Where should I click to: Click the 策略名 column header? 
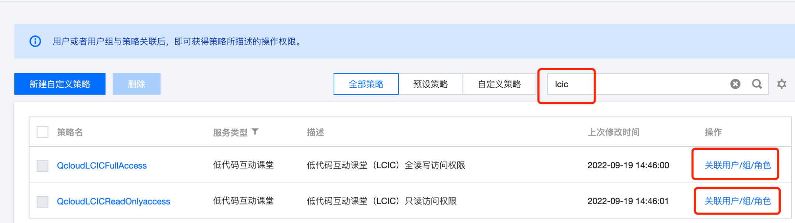(70, 132)
